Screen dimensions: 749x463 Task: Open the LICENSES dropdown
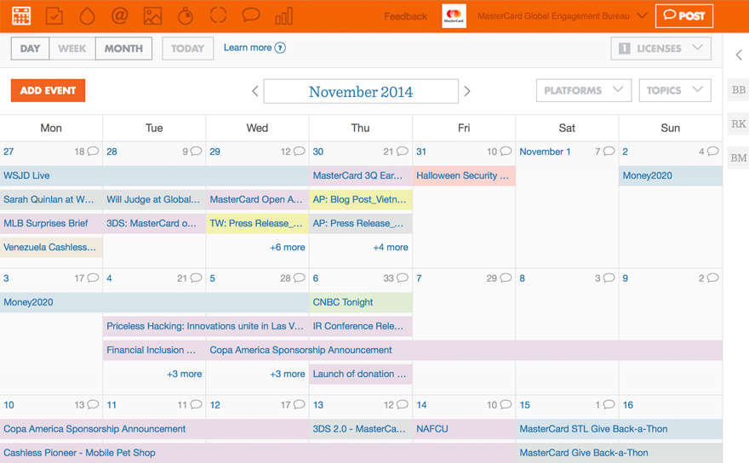[660, 49]
